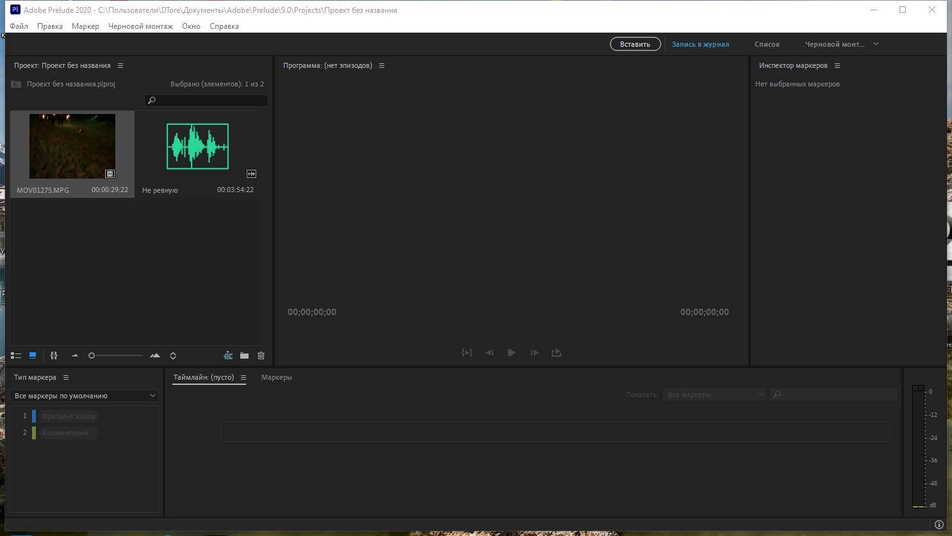Screen dimensions: 952x536
Task: Click Нет выбранных маркеров text
Action: [x=798, y=84]
